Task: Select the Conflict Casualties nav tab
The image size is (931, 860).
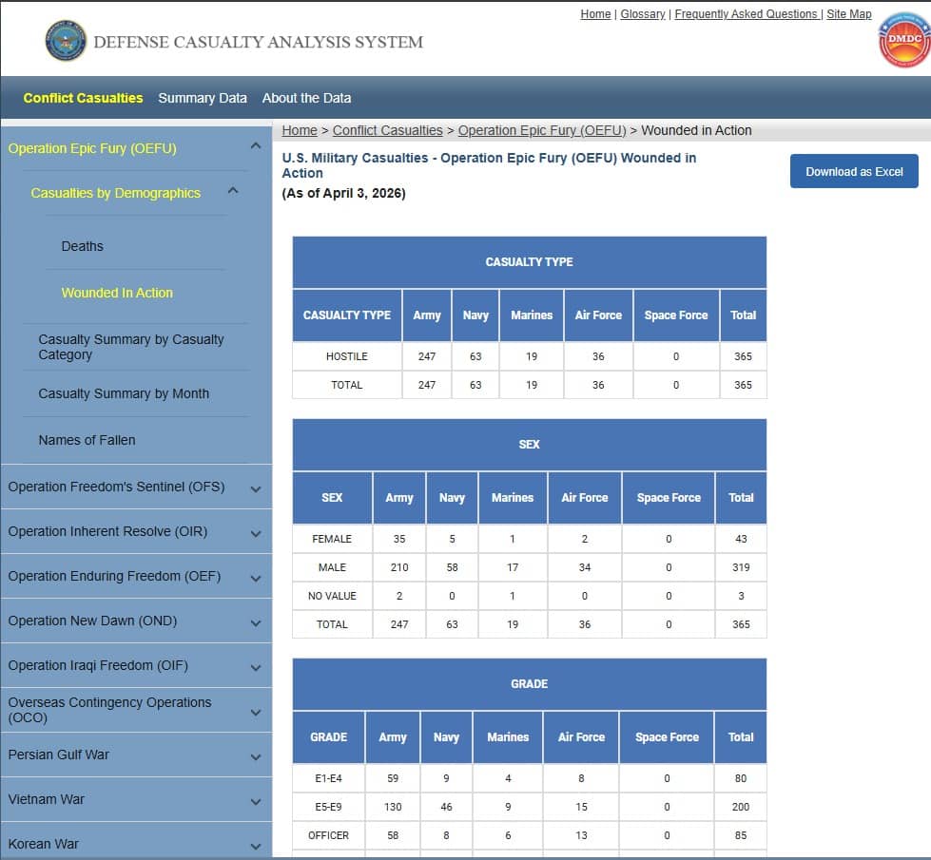Action: click(83, 98)
